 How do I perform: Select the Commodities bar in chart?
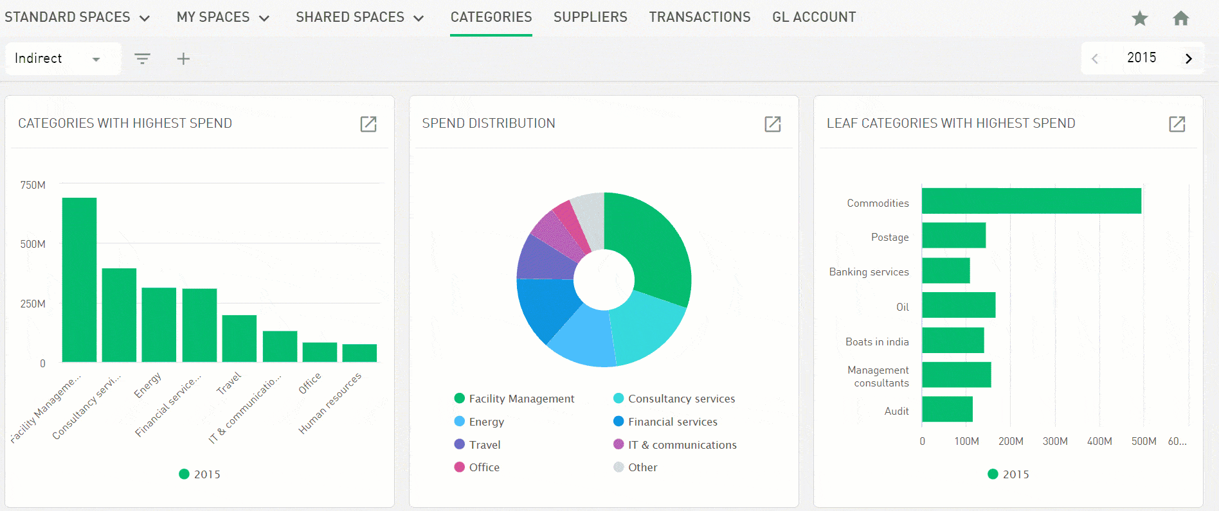[1031, 201]
